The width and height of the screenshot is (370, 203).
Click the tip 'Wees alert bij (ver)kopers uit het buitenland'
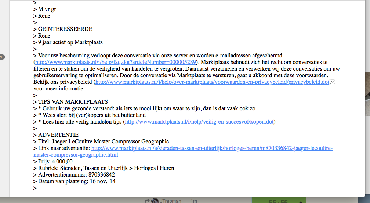[92, 115]
